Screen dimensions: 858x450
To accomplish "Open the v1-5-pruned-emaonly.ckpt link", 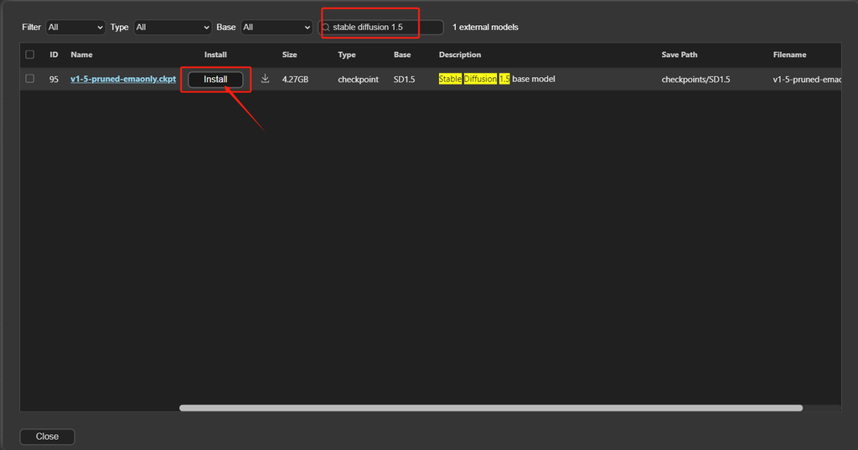I will [x=123, y=80].
